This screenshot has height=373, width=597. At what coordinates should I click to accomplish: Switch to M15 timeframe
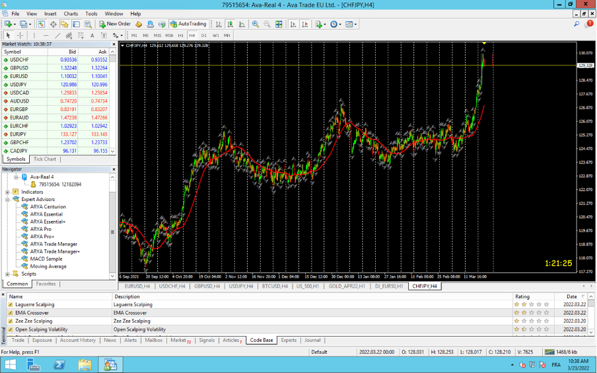(x=157, y=36)
